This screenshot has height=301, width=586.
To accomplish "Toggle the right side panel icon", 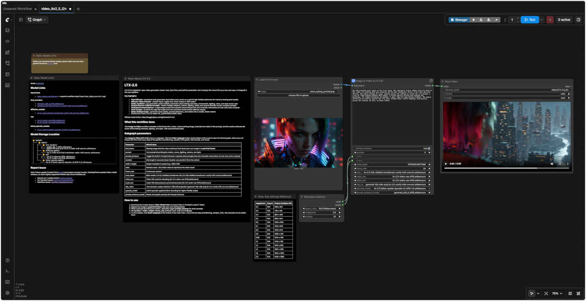I will [x=578, y=20].
